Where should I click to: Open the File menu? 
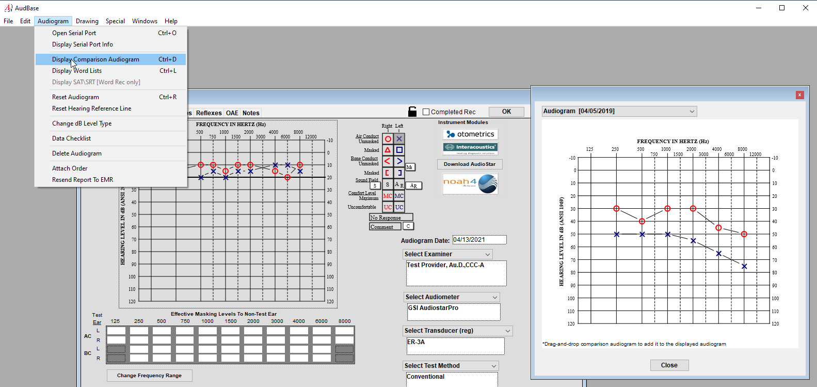click(8, 21)
